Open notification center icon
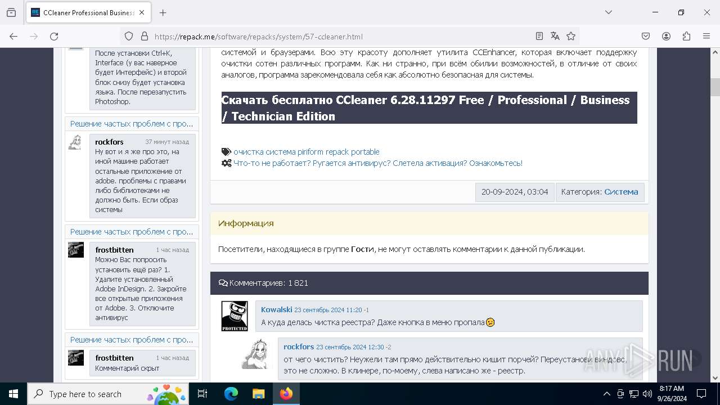The height and width of the screenshot is (405, 720). point(701,394)
